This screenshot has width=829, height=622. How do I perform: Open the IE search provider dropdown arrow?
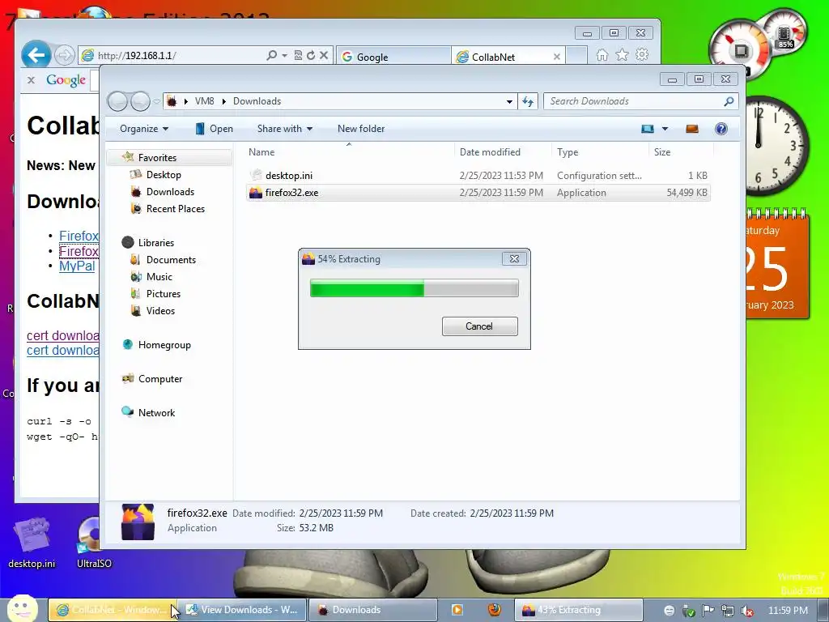click(x=284, y=55)
